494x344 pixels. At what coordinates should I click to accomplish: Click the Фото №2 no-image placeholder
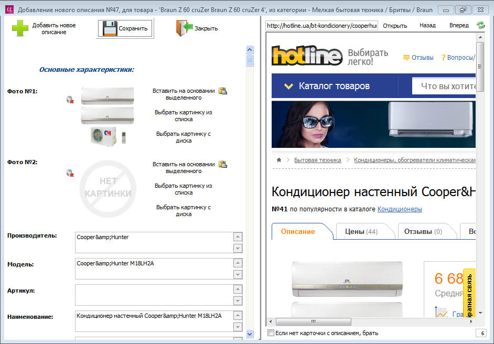[108, 189]
